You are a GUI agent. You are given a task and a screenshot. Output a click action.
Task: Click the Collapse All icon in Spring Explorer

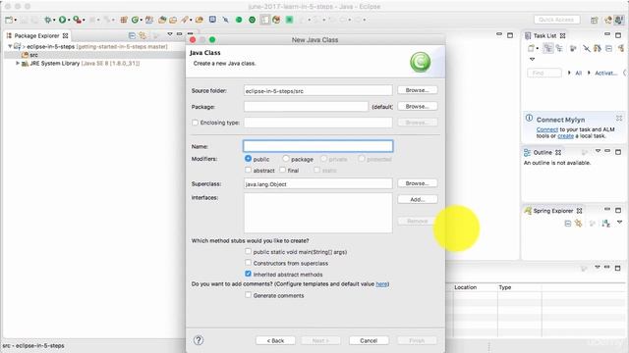pos(568,223)
